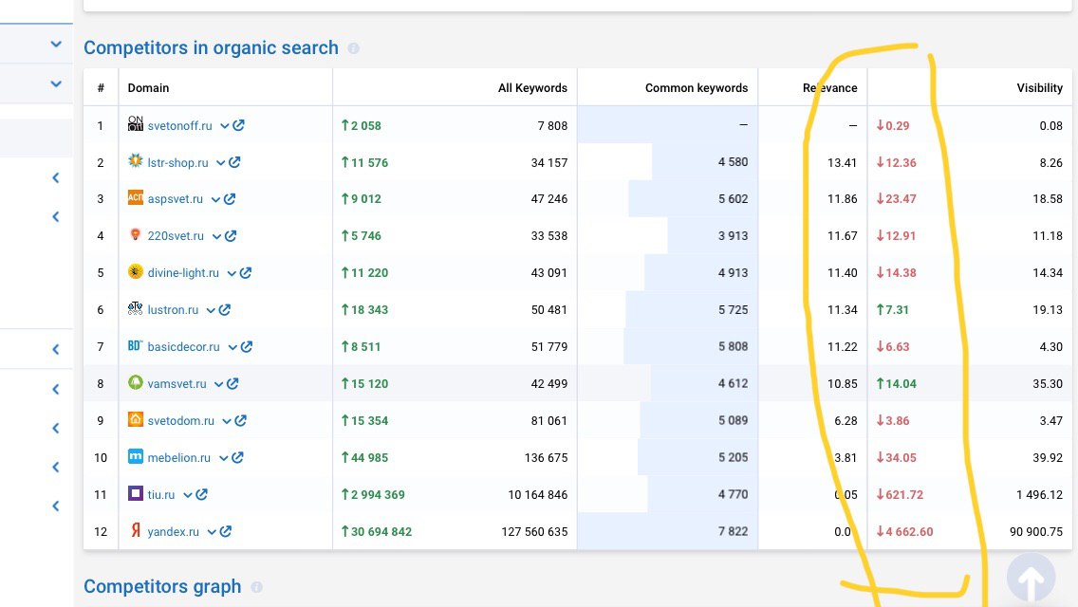Screen dimensions: 1078x607
Task: Open basicdecor.ru external link icon
Action: [x=246, y=346]
